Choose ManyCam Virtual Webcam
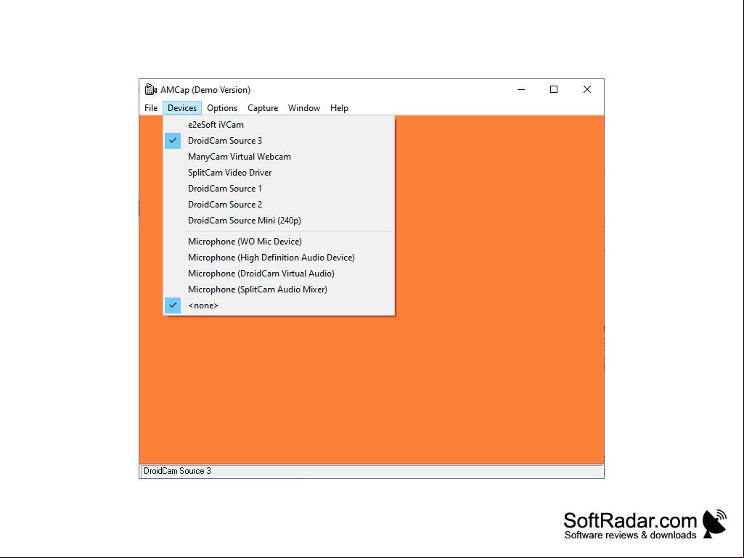This screenshot has height=558, width=744. click(x=279, y=157)
